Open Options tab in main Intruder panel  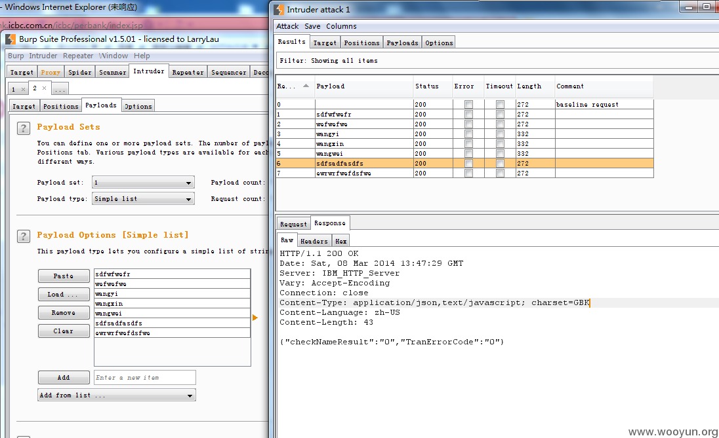point(138,106)
